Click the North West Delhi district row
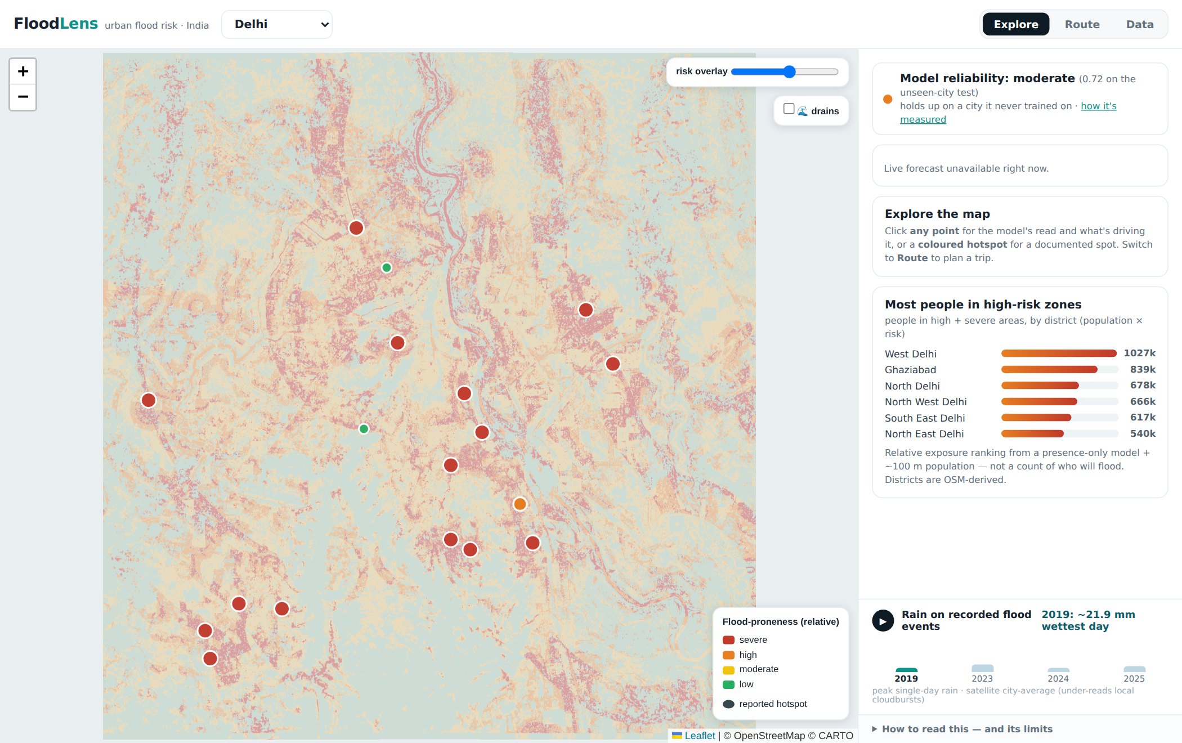The height and width of the screenshot is (743, 1182). tap(1020, 402)
